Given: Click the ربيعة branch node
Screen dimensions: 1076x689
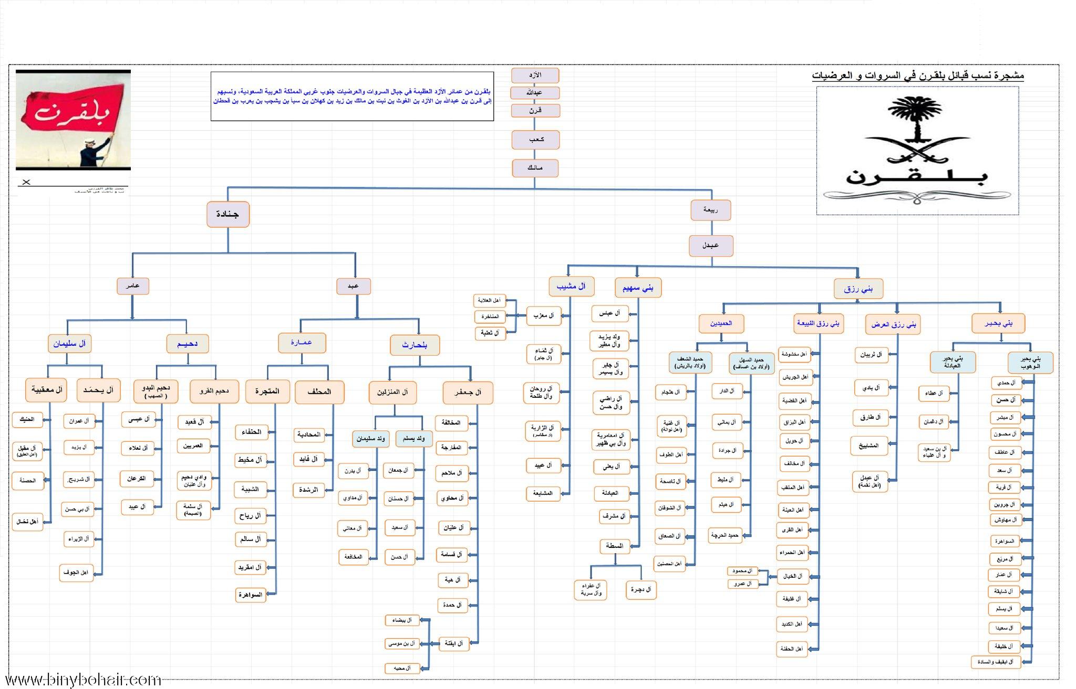Looking at the screenshot, I should (710, 210).
